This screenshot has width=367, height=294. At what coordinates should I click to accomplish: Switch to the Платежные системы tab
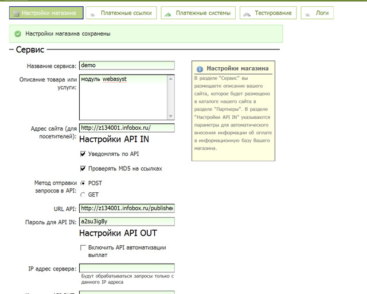(198, 13)
